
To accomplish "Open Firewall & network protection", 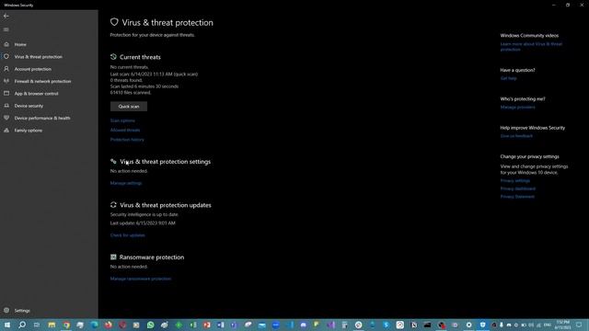I will coord(42,82).
